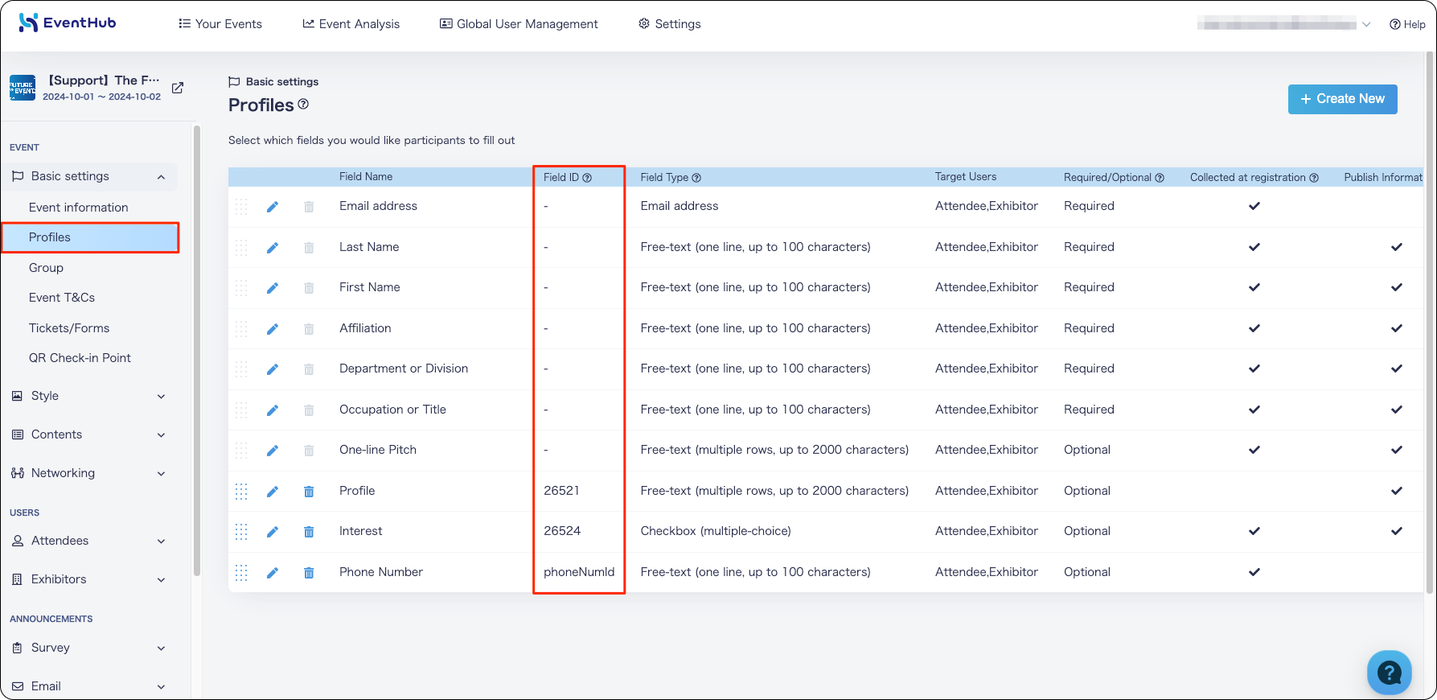Select Profiles in sidebar
The height and width of the screenshot is (700, 1437).
click(x=90, y=237)
